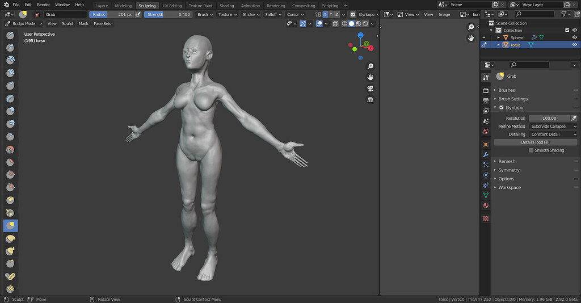Image resolution: width=581 pixels, height=303 pixels.
Task: Open Detailing Constant Detail dropdown
Action: pyautogui.click(x=553, y=134)
